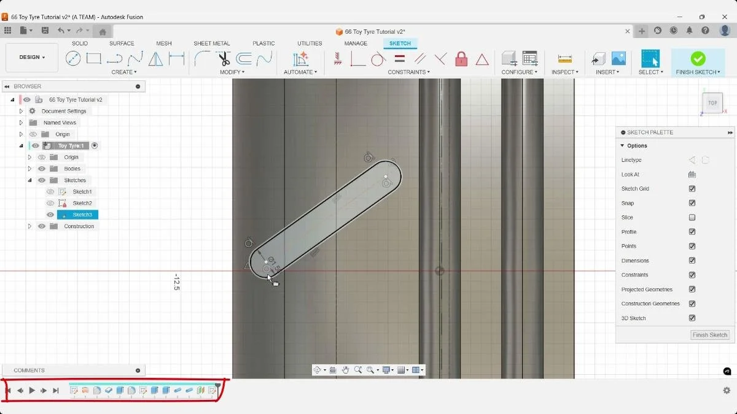Toggle the Dimensions checkbox
The height and width of the screenshot is (414, 737).
point(692,261)
